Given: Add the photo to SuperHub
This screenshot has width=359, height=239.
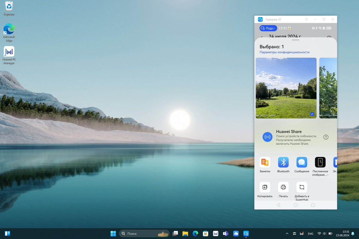Looking at the screenshot, I should pos(302,187).
